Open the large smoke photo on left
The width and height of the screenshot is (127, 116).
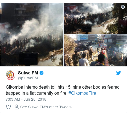pyautogui.click(x=32, y=34)
